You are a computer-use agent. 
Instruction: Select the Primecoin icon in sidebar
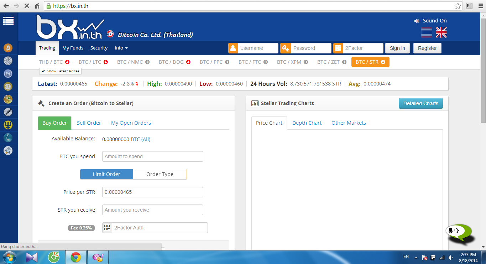pyautogui.click(x=8, y=125)
